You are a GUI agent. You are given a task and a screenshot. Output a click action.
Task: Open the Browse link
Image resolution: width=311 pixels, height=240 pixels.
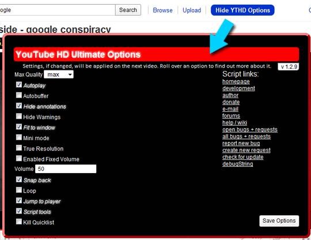(162, 10)
